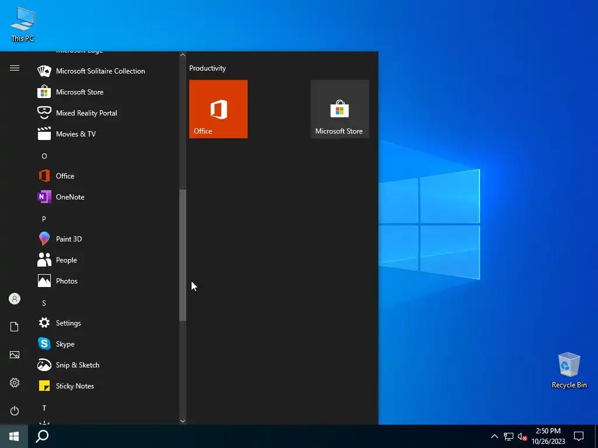Open Sticky Notes
Screen dimensions: 598x448
(107, 386)
